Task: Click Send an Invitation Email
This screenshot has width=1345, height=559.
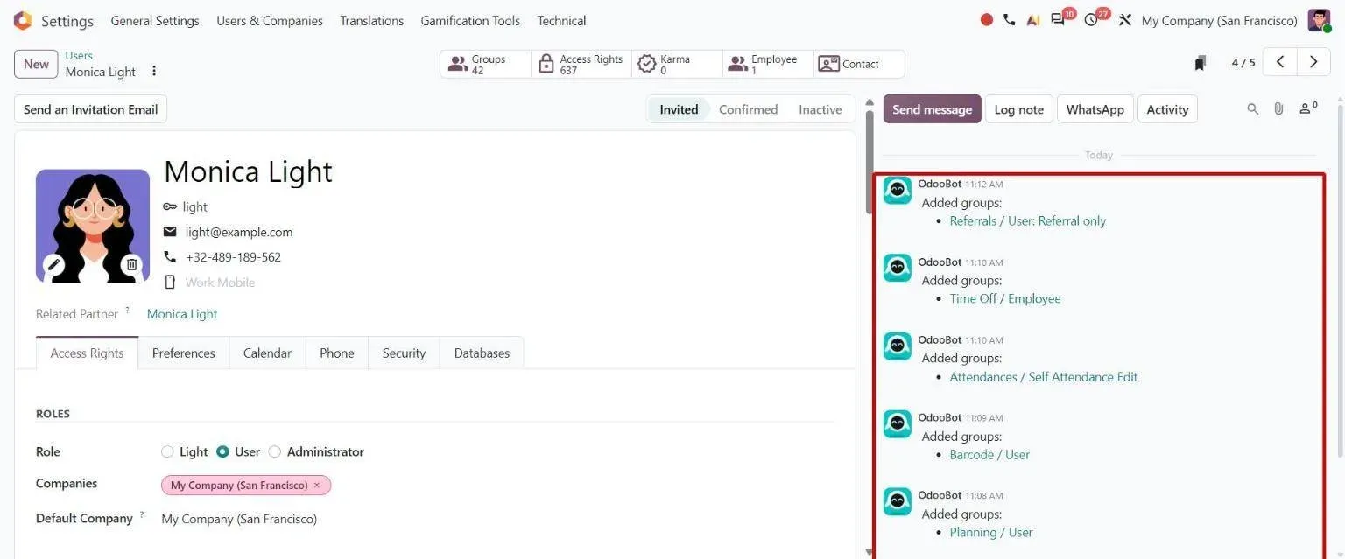Action: click(x=90, y=109)
